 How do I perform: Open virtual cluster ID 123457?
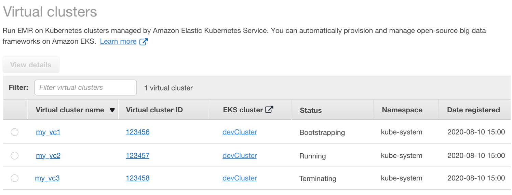137,156
